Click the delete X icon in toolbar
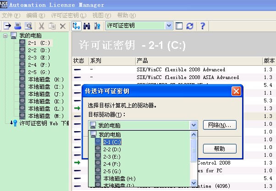The height and width of the screenshot is (191, 276). [x=63, y=26]
